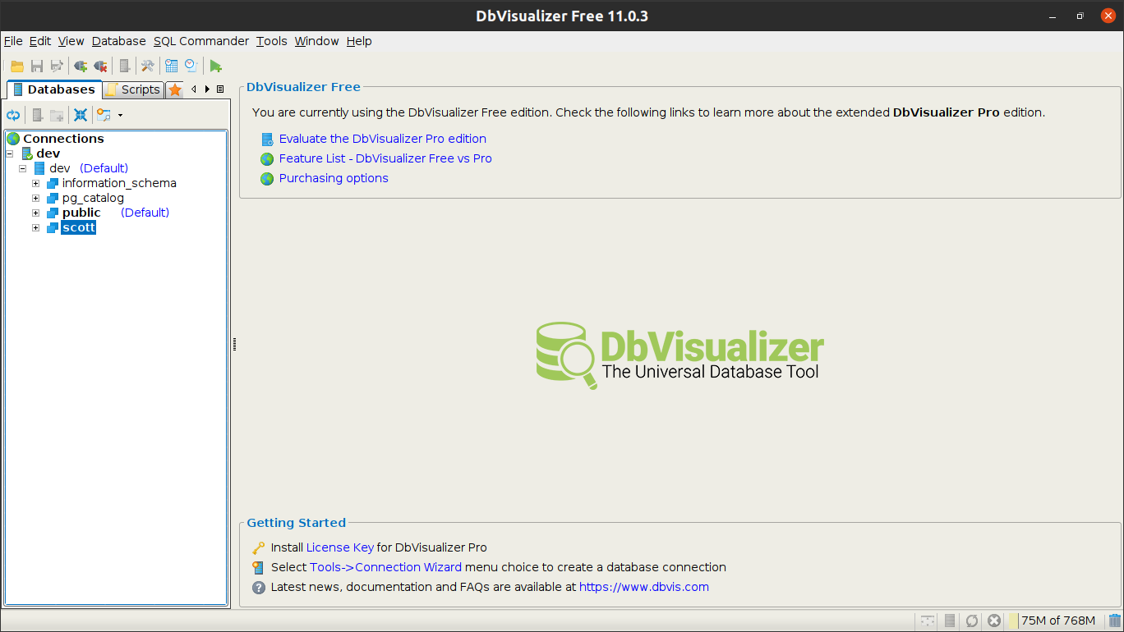Expand the scott schema node
Viewport: 1124px width, 632px height.
click(x=36, y=227)
